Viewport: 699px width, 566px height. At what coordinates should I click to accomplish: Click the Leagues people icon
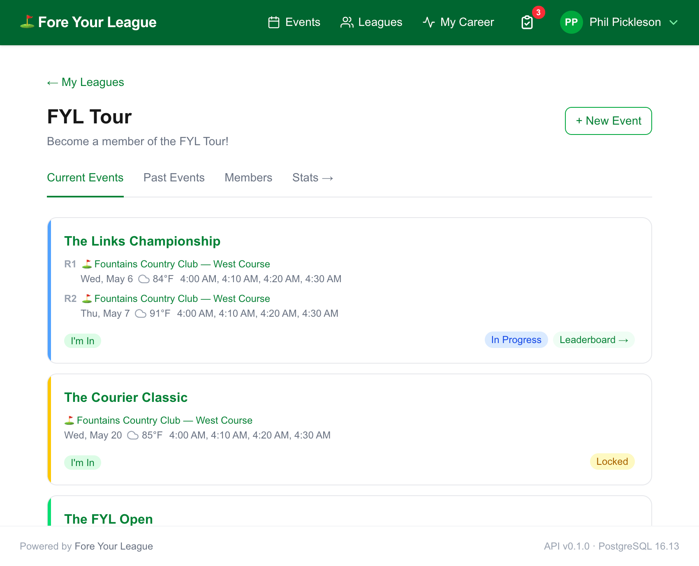tap(347, 22)
